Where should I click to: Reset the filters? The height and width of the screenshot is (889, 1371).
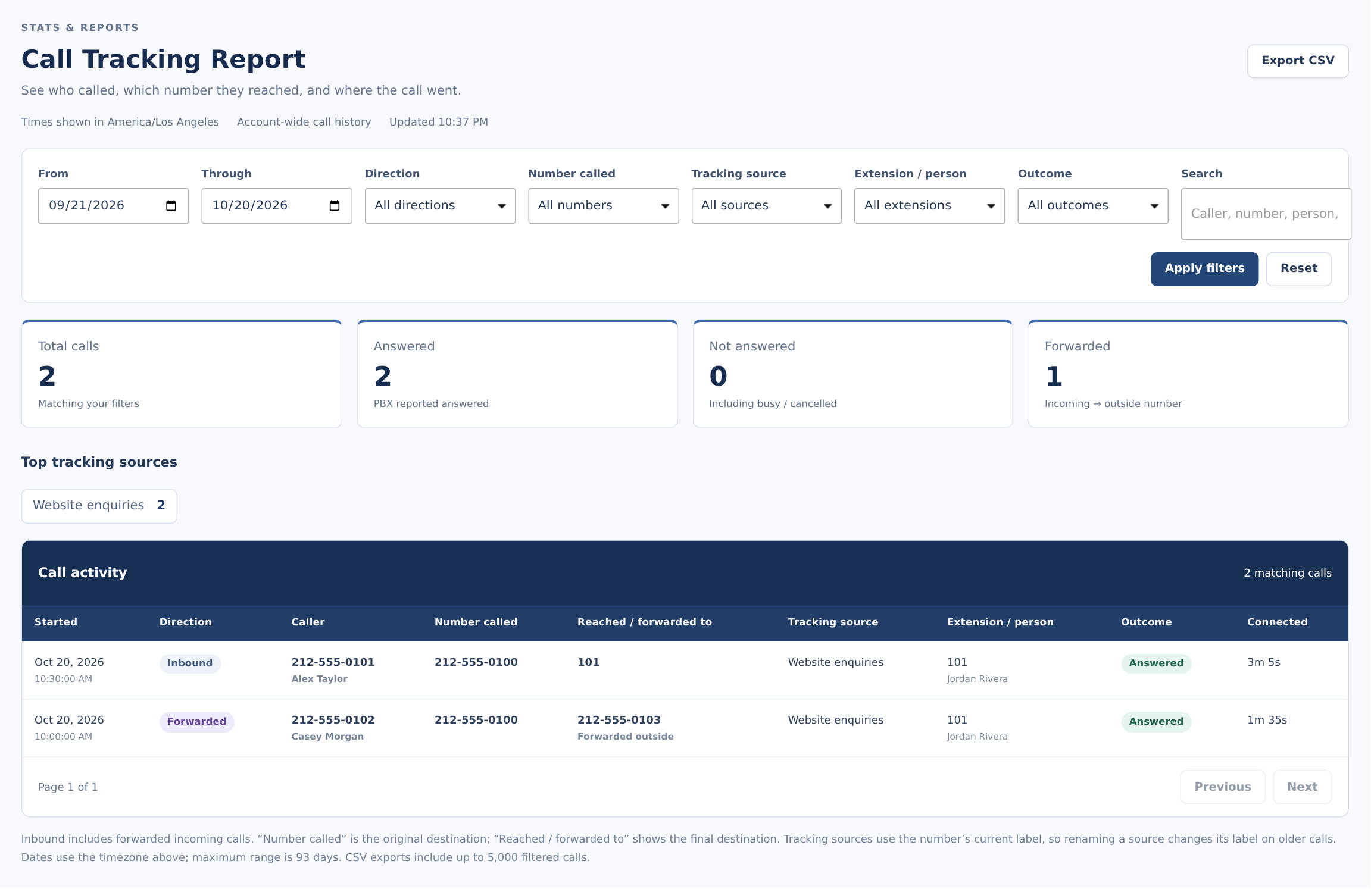coord(1298,269)
